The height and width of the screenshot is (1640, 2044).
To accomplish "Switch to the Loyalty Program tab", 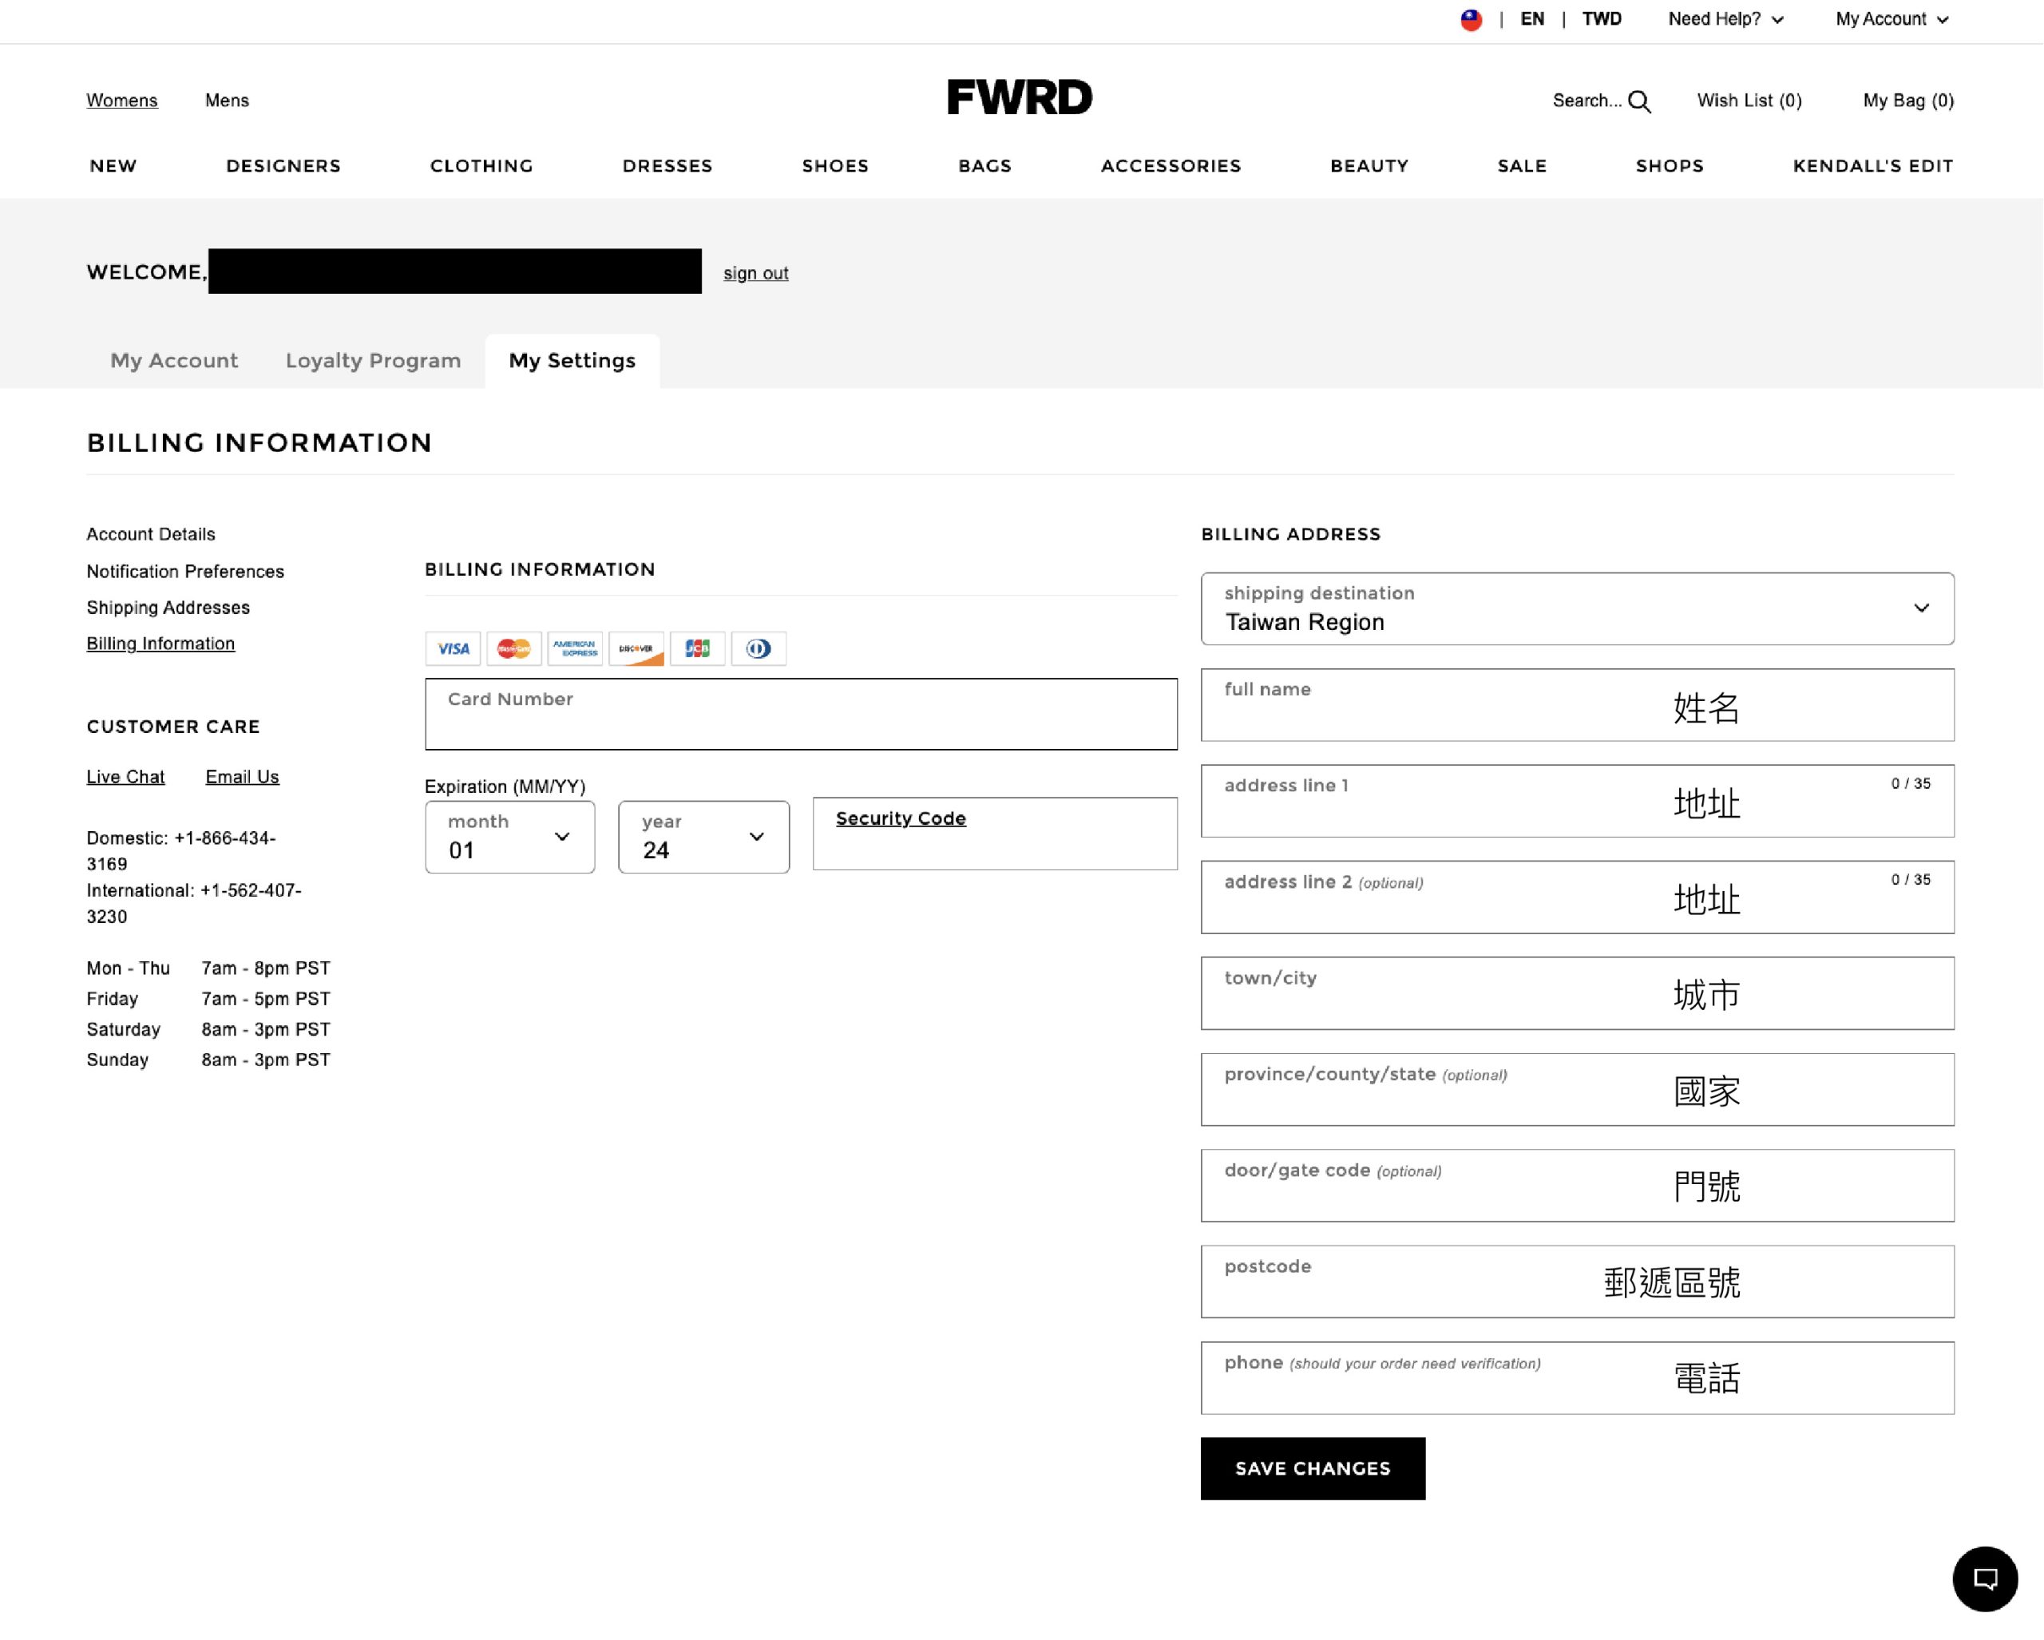I will coord(374,360).
